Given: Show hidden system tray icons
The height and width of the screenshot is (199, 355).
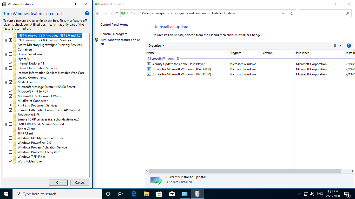Looking at the screenshot, I should [x=299, y=194].
